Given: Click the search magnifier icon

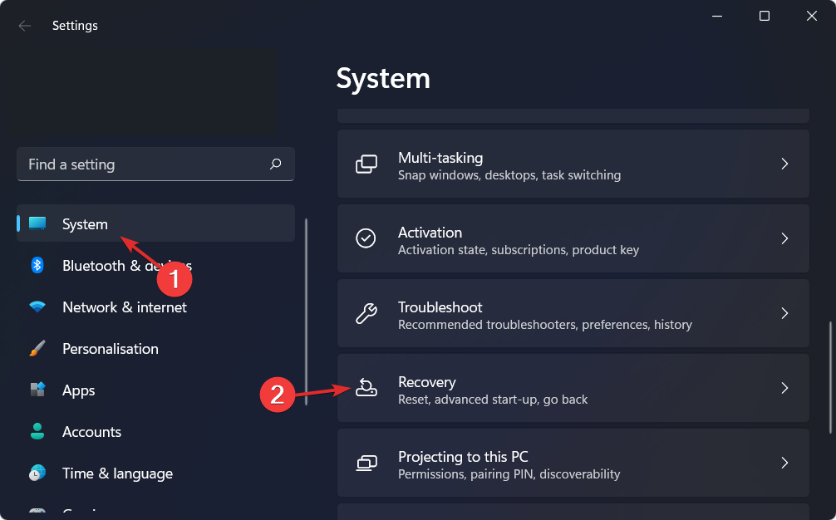Looking at the screenshot, I should coord(276,164).
